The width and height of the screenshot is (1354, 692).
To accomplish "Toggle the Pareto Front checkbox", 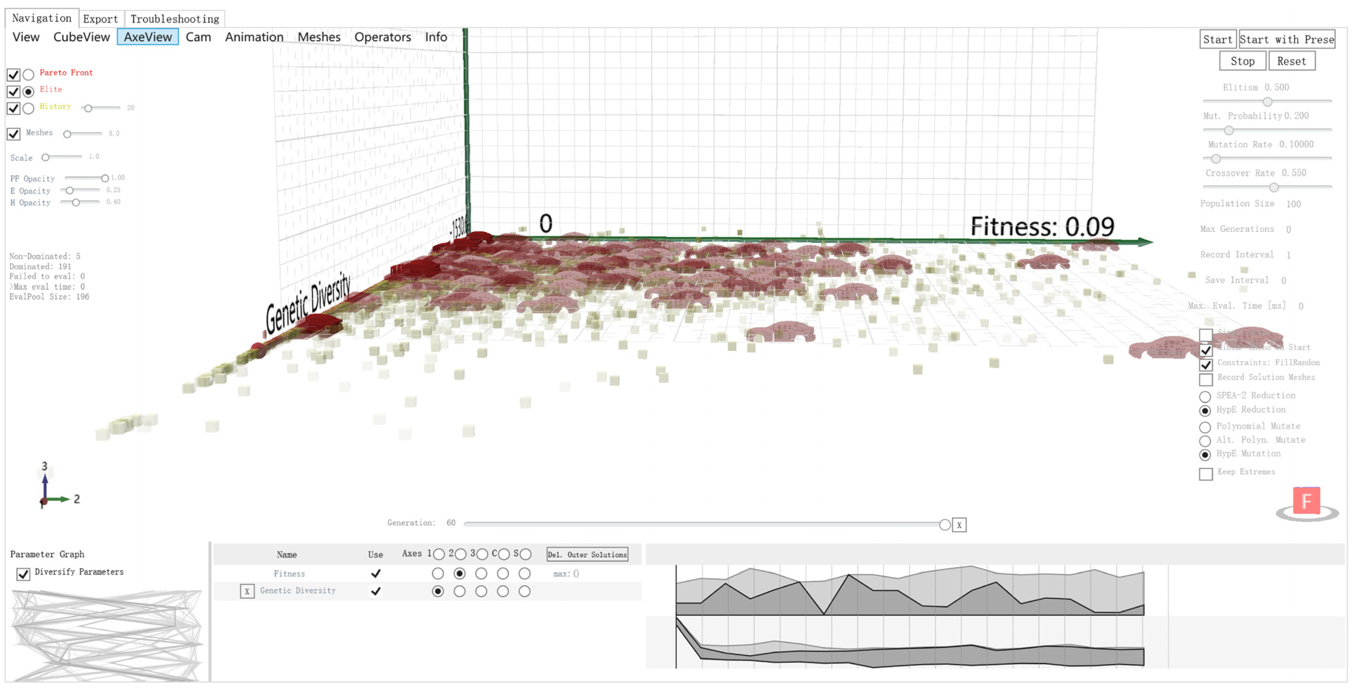I will point(14,74).
